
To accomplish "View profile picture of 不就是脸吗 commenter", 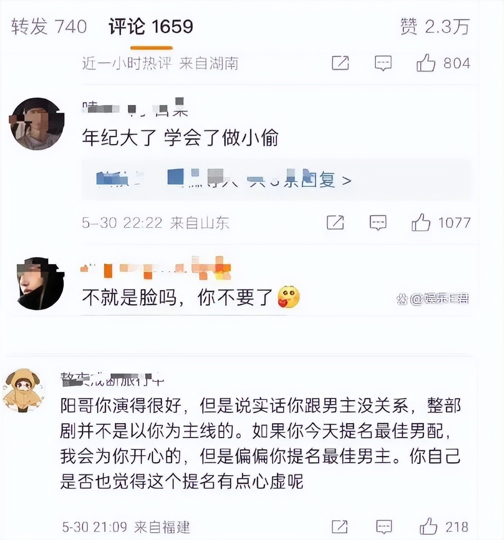I will [x=40, y=284].
